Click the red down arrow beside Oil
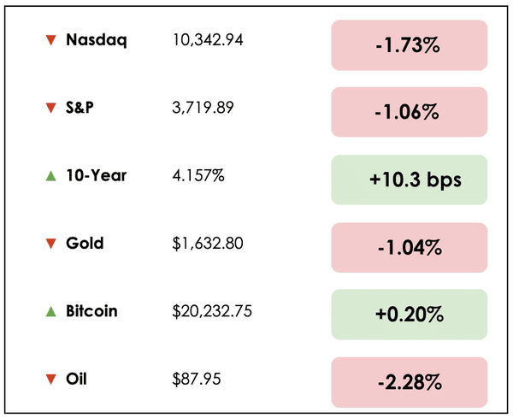The width and height of the screenshot is (513, 418). click(50, 379)
